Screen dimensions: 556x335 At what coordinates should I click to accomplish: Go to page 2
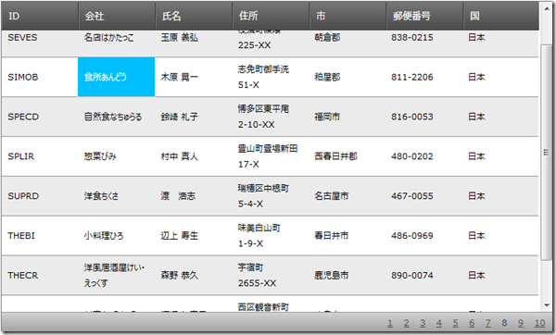coord(407,323)
